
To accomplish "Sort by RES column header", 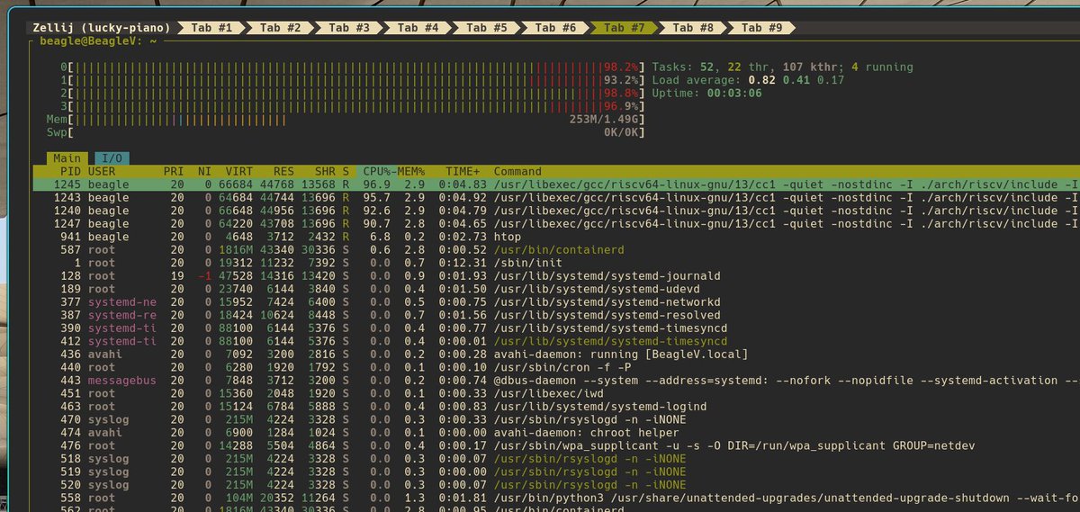I will [284, 171].
